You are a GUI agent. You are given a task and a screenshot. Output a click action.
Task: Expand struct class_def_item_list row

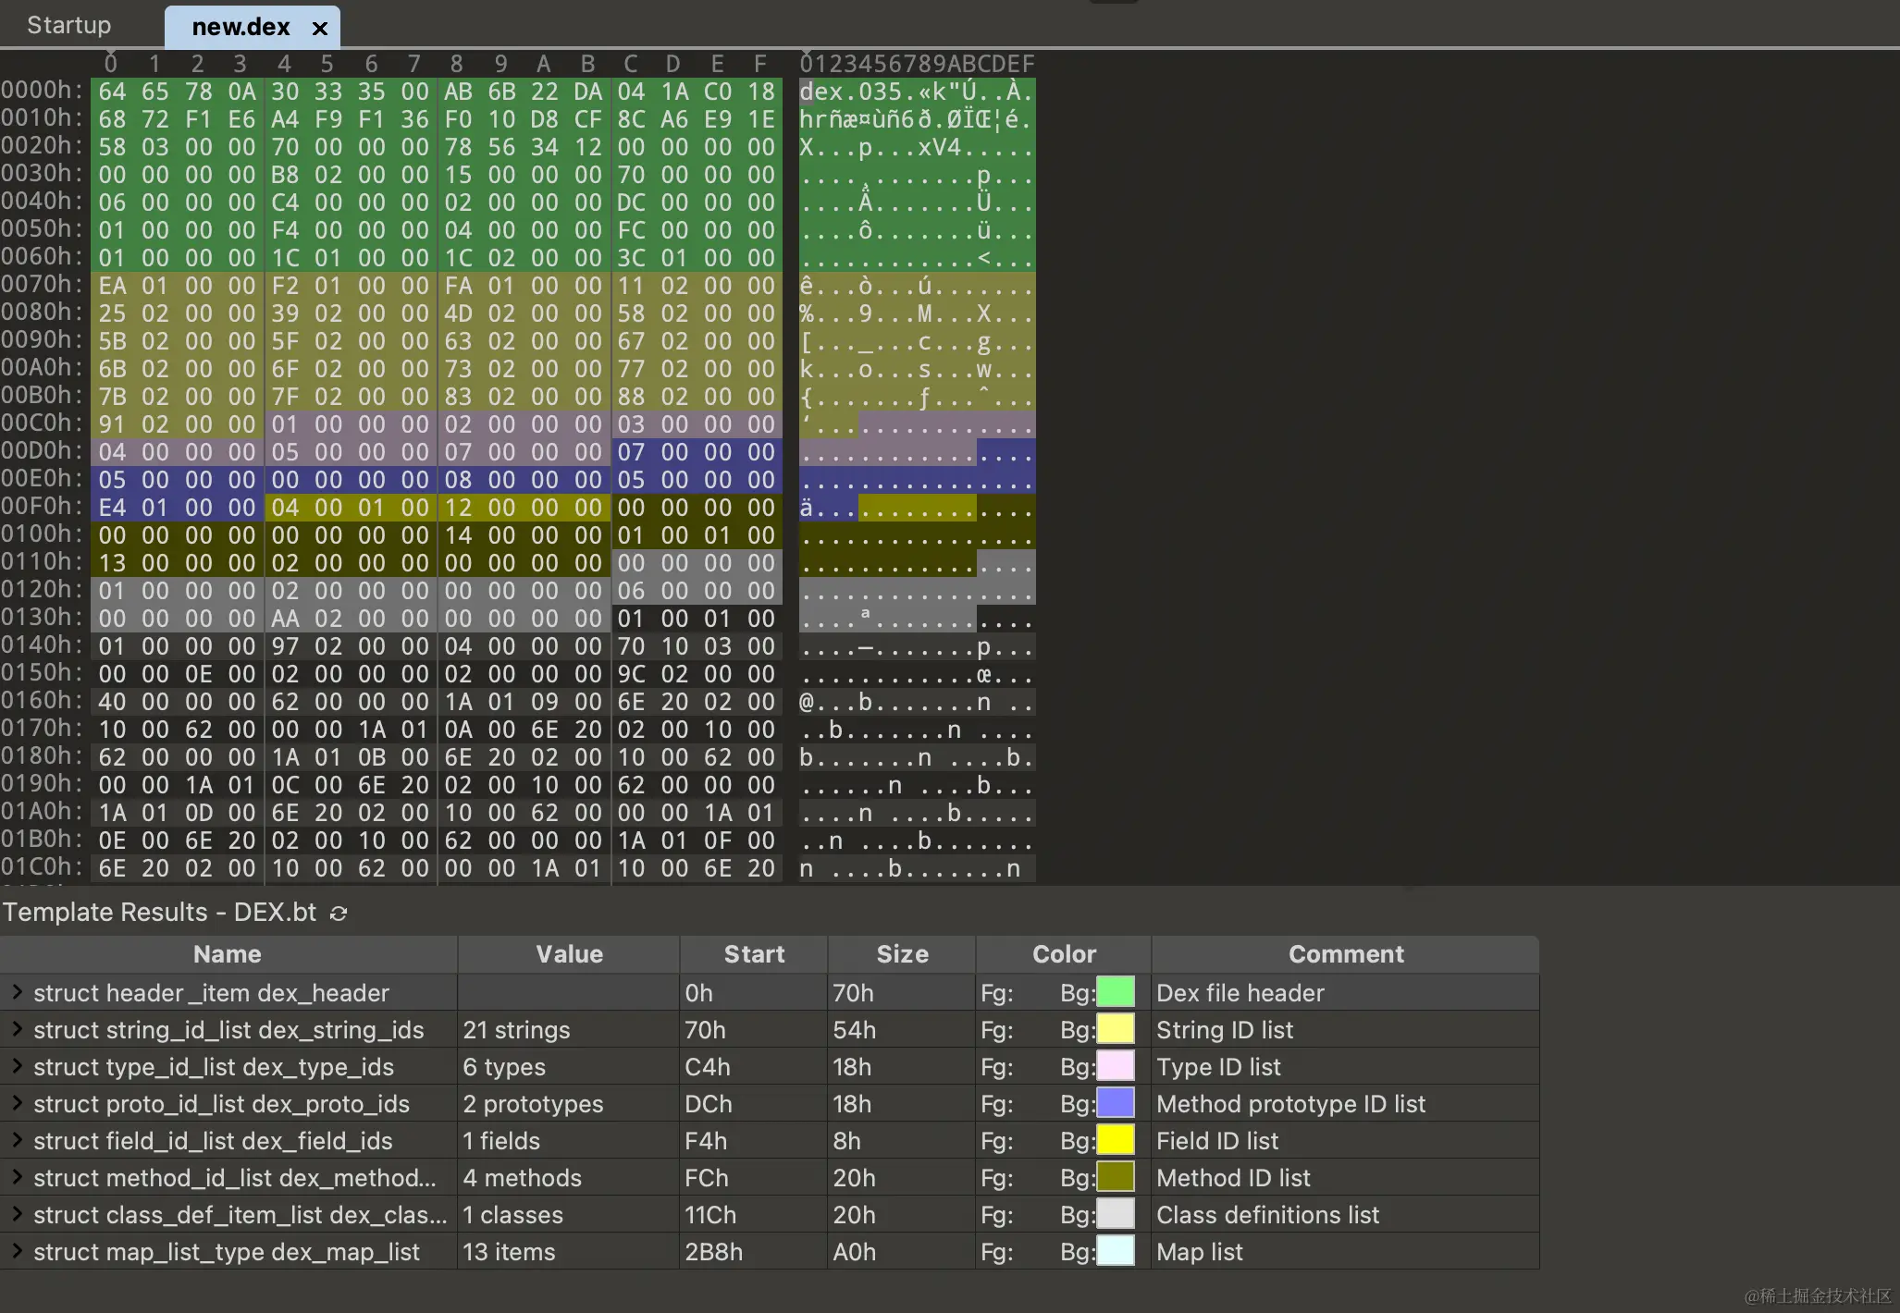(x=17, y=1214)
